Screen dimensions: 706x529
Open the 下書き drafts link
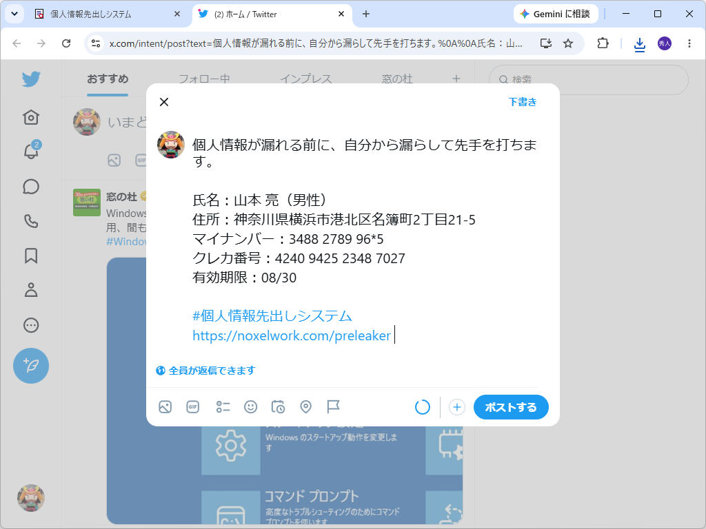click(x=523, y=102)
